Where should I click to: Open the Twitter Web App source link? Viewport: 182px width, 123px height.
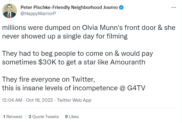74,100
